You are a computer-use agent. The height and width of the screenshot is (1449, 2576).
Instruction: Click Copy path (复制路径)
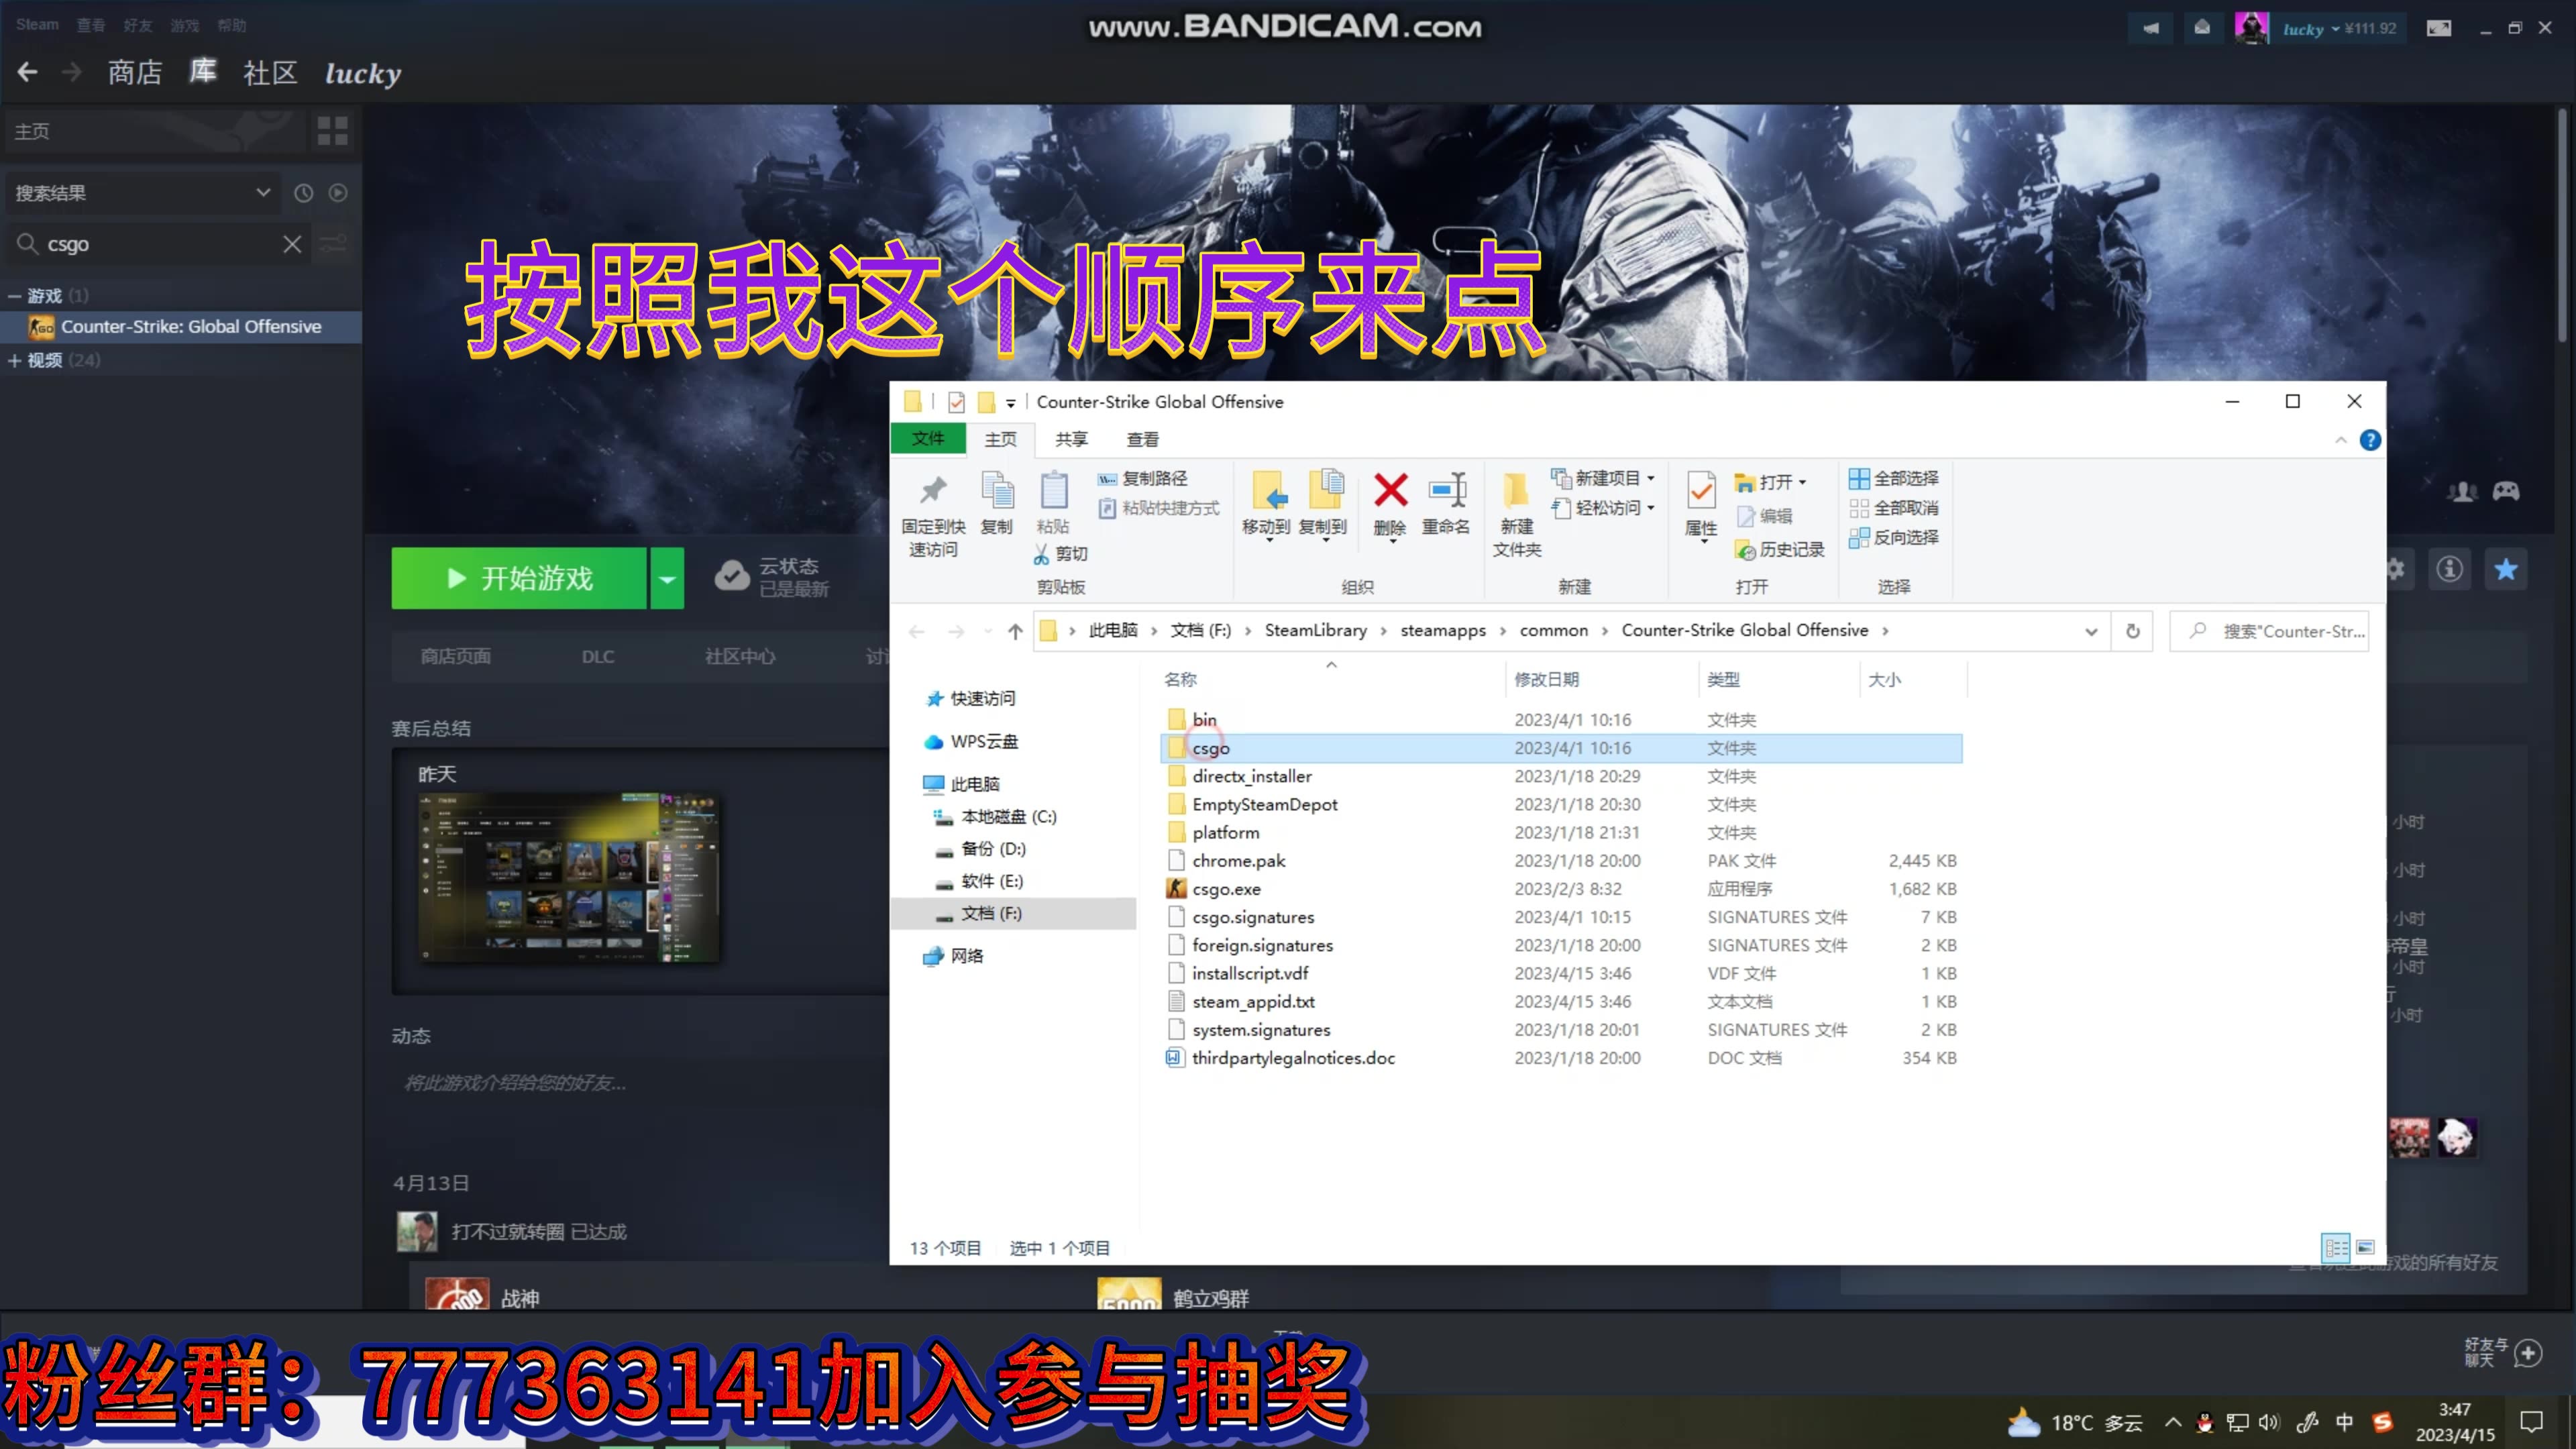(x=1143, y=479)
